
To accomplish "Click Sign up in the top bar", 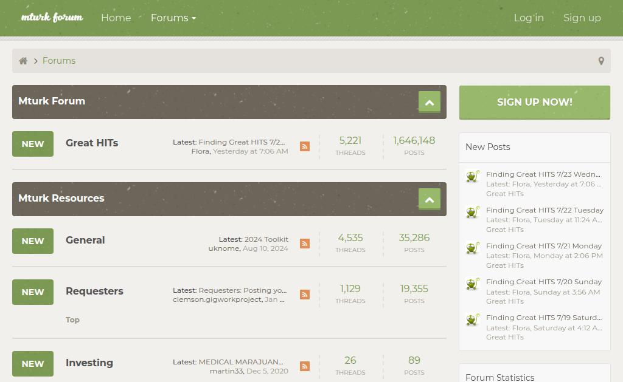I will pyautogui.click(x=582, y=18).
